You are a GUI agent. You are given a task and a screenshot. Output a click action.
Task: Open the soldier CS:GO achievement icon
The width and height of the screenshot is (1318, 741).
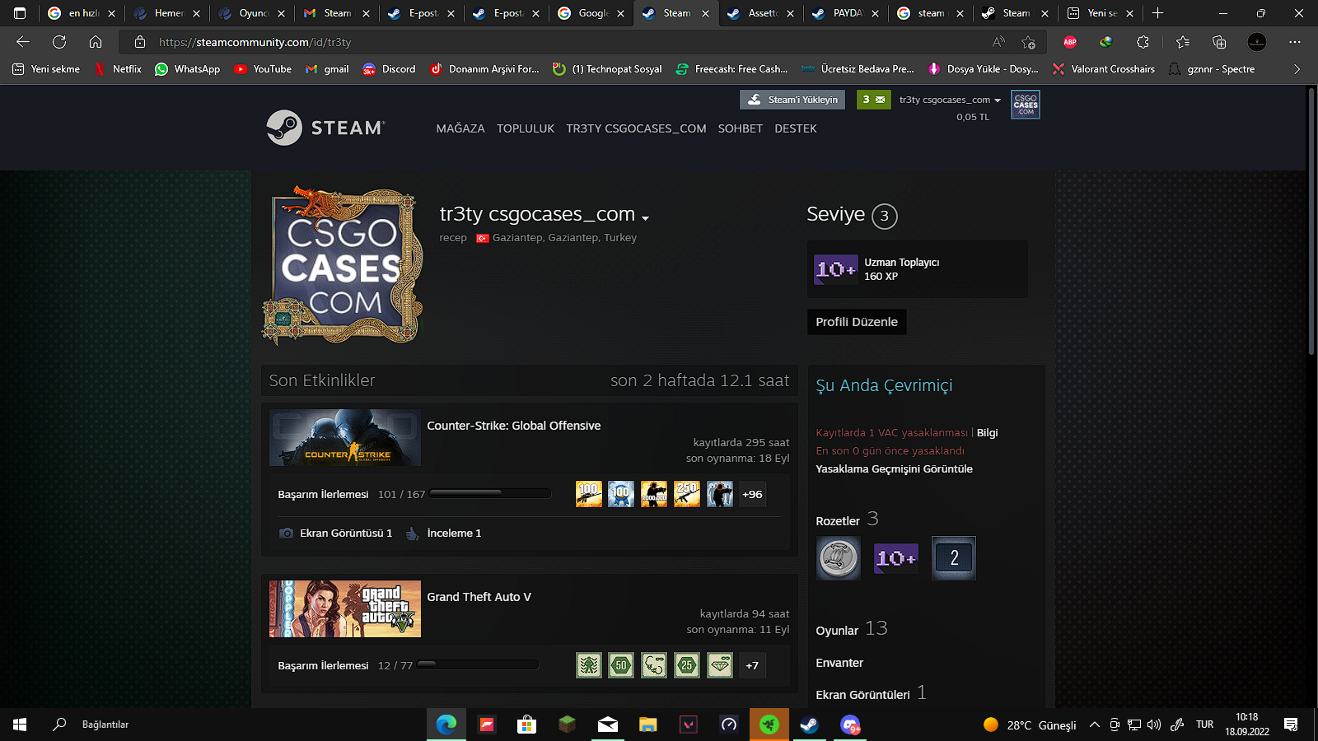(x=720, y=494)
